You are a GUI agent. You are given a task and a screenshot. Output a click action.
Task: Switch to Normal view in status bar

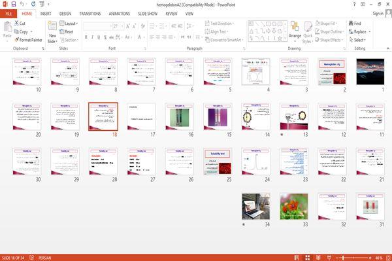pyautogui.click(x=297, y=258)
